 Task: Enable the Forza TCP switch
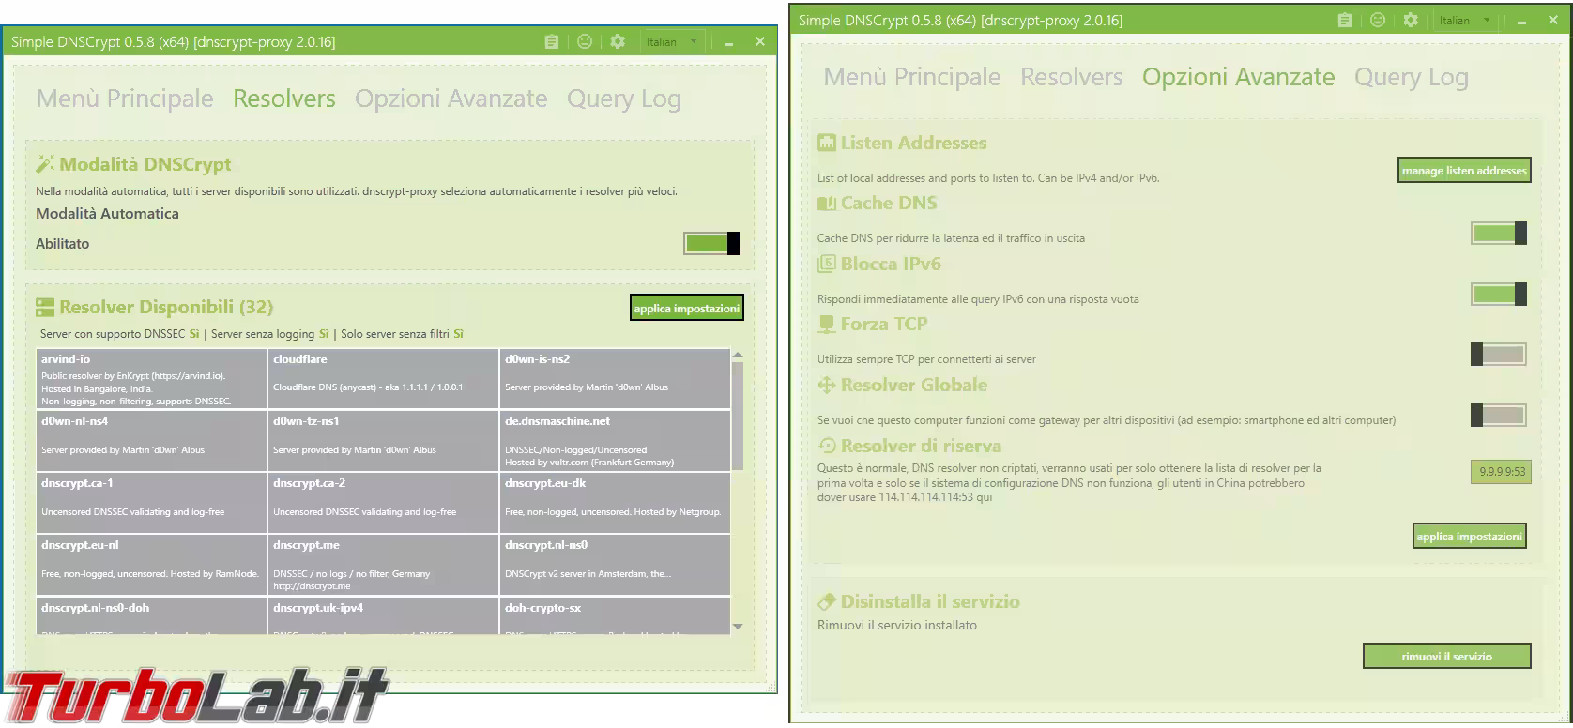[1498, 354]
